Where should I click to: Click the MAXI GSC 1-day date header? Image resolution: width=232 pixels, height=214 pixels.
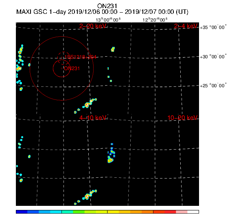102,12
